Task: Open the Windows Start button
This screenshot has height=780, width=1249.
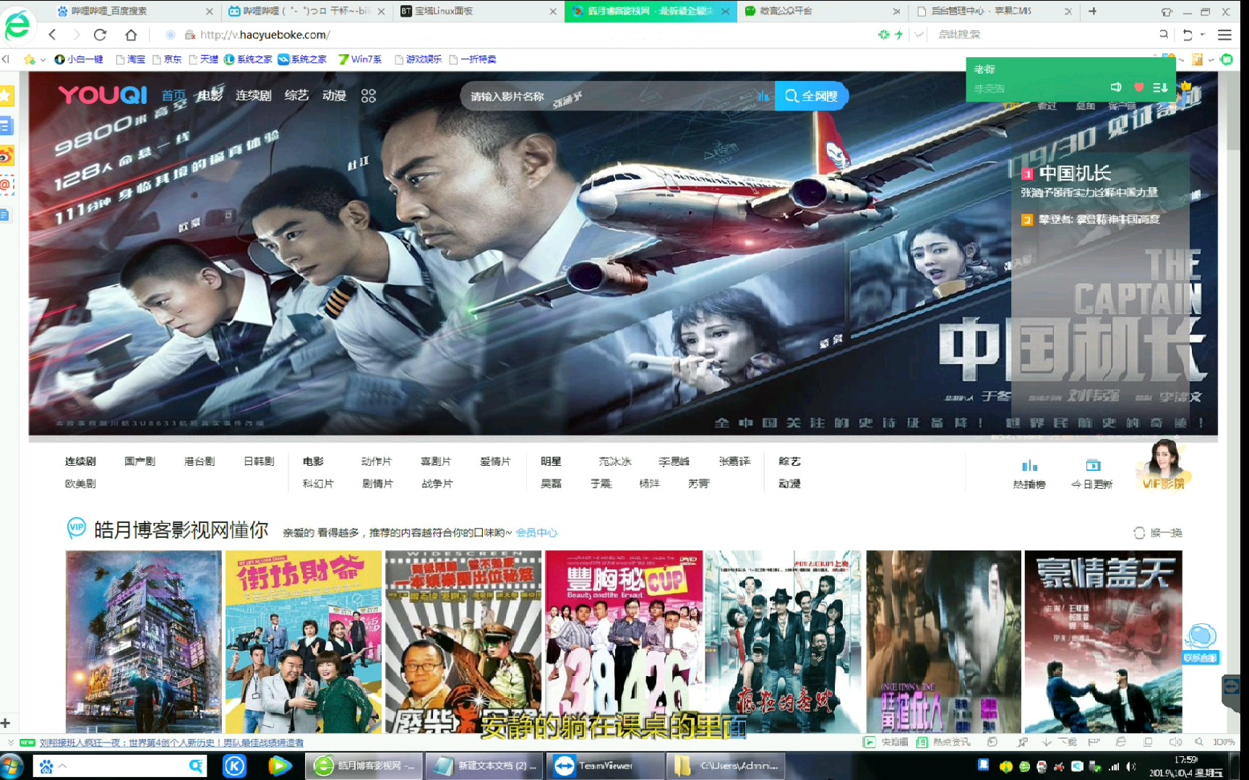Action: coord(12,766)
